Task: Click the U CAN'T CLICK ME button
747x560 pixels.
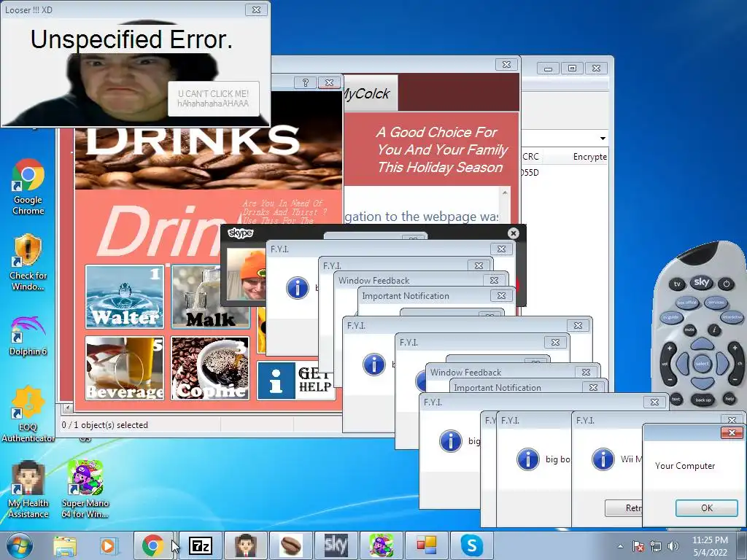Action: [214, 98]
